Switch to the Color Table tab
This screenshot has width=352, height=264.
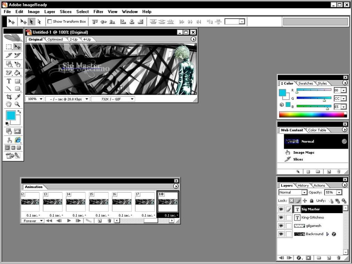(317, 130)
